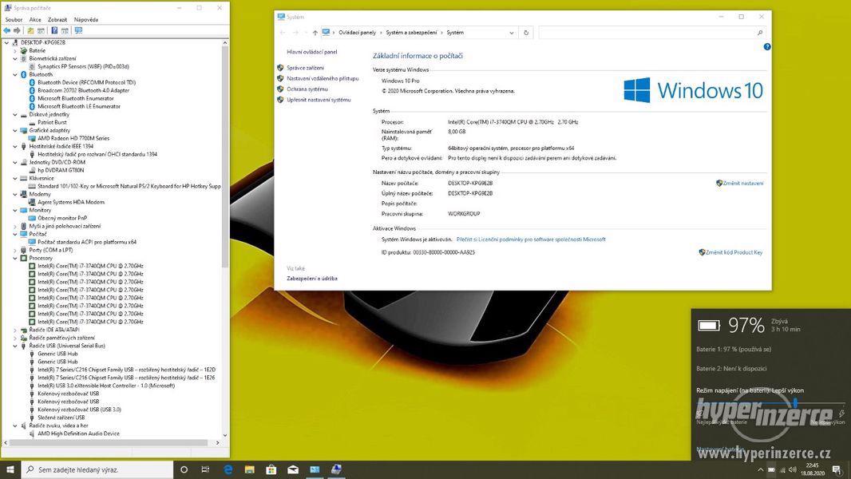Show hidden tray icons with the chevron
851x479 pixels.
pyautogui.click(x=760, y=469)
